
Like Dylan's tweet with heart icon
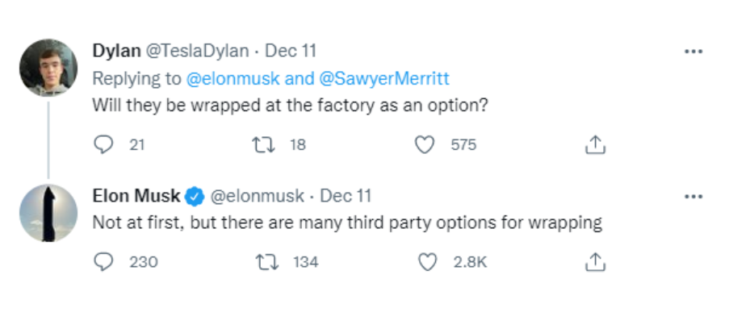point(425,144)
